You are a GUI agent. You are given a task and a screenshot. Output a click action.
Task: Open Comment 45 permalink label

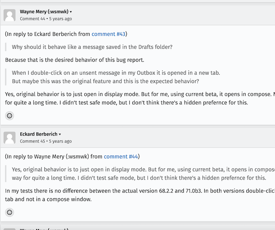point(33,141)
